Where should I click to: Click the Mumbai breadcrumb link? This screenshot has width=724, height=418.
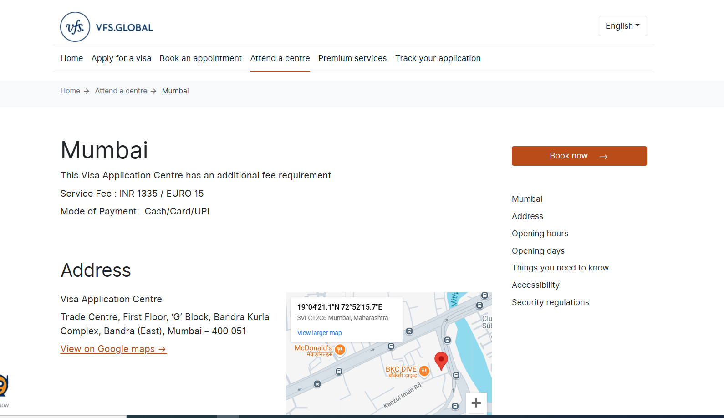175,91
